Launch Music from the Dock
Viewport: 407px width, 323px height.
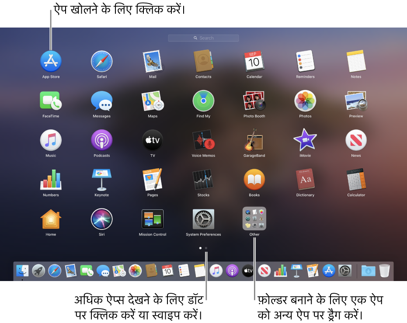coord(216,271)
